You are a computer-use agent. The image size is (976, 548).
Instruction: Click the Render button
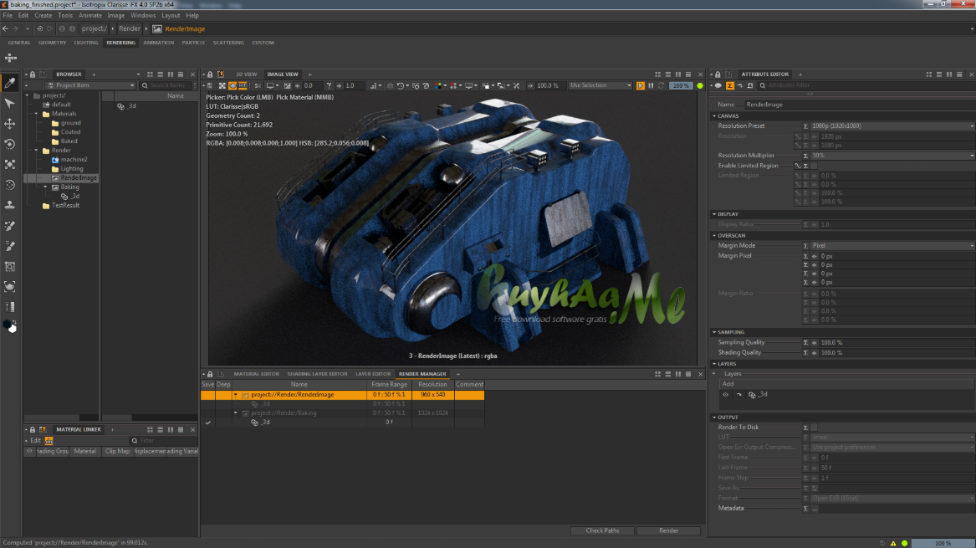(668, 530)
